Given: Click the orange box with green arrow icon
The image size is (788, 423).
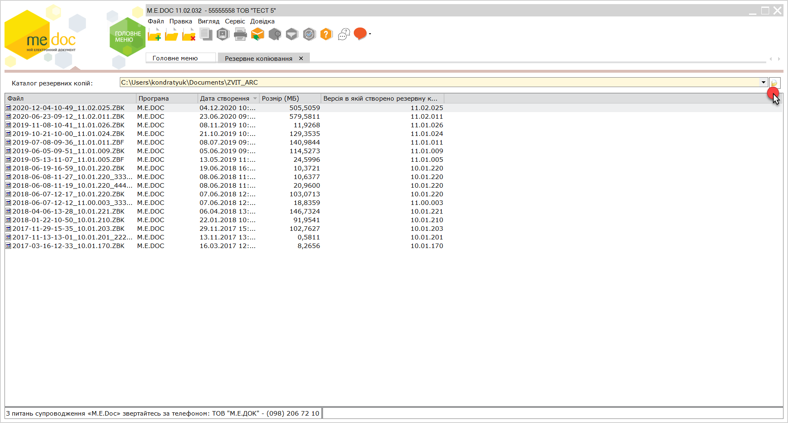Looking at the screenshot, I should coord(258,34).
